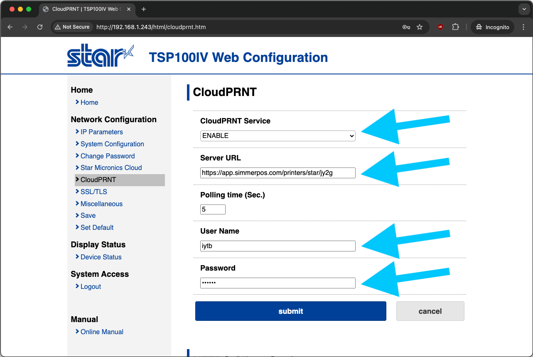The image size is (533, 357).
Task: Open SSL/TLS settings page
Action: tap(93, 192)
